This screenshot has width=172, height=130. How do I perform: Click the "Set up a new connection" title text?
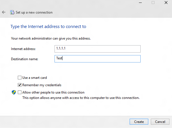[x=34, y=12]
